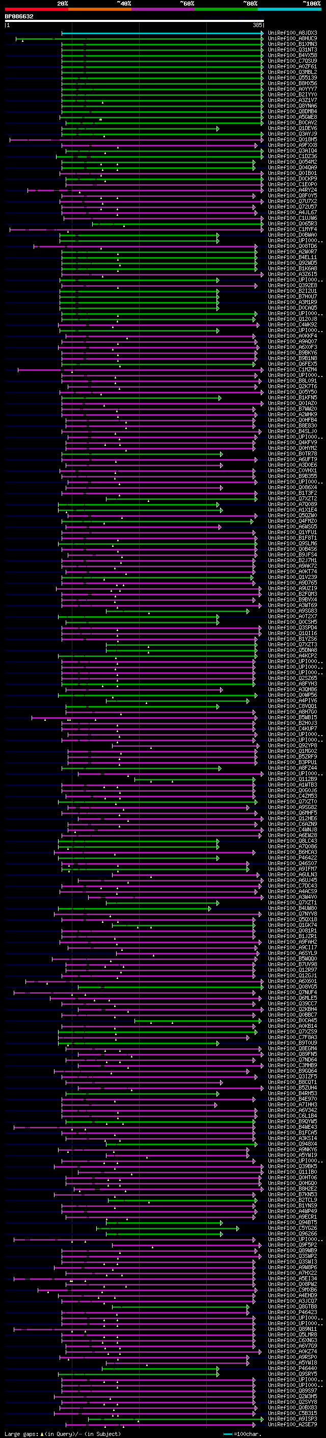The image size is (326, 1438).
Task: Select hit label UniRef100_C1MYF4
Action: pos(292,230)
